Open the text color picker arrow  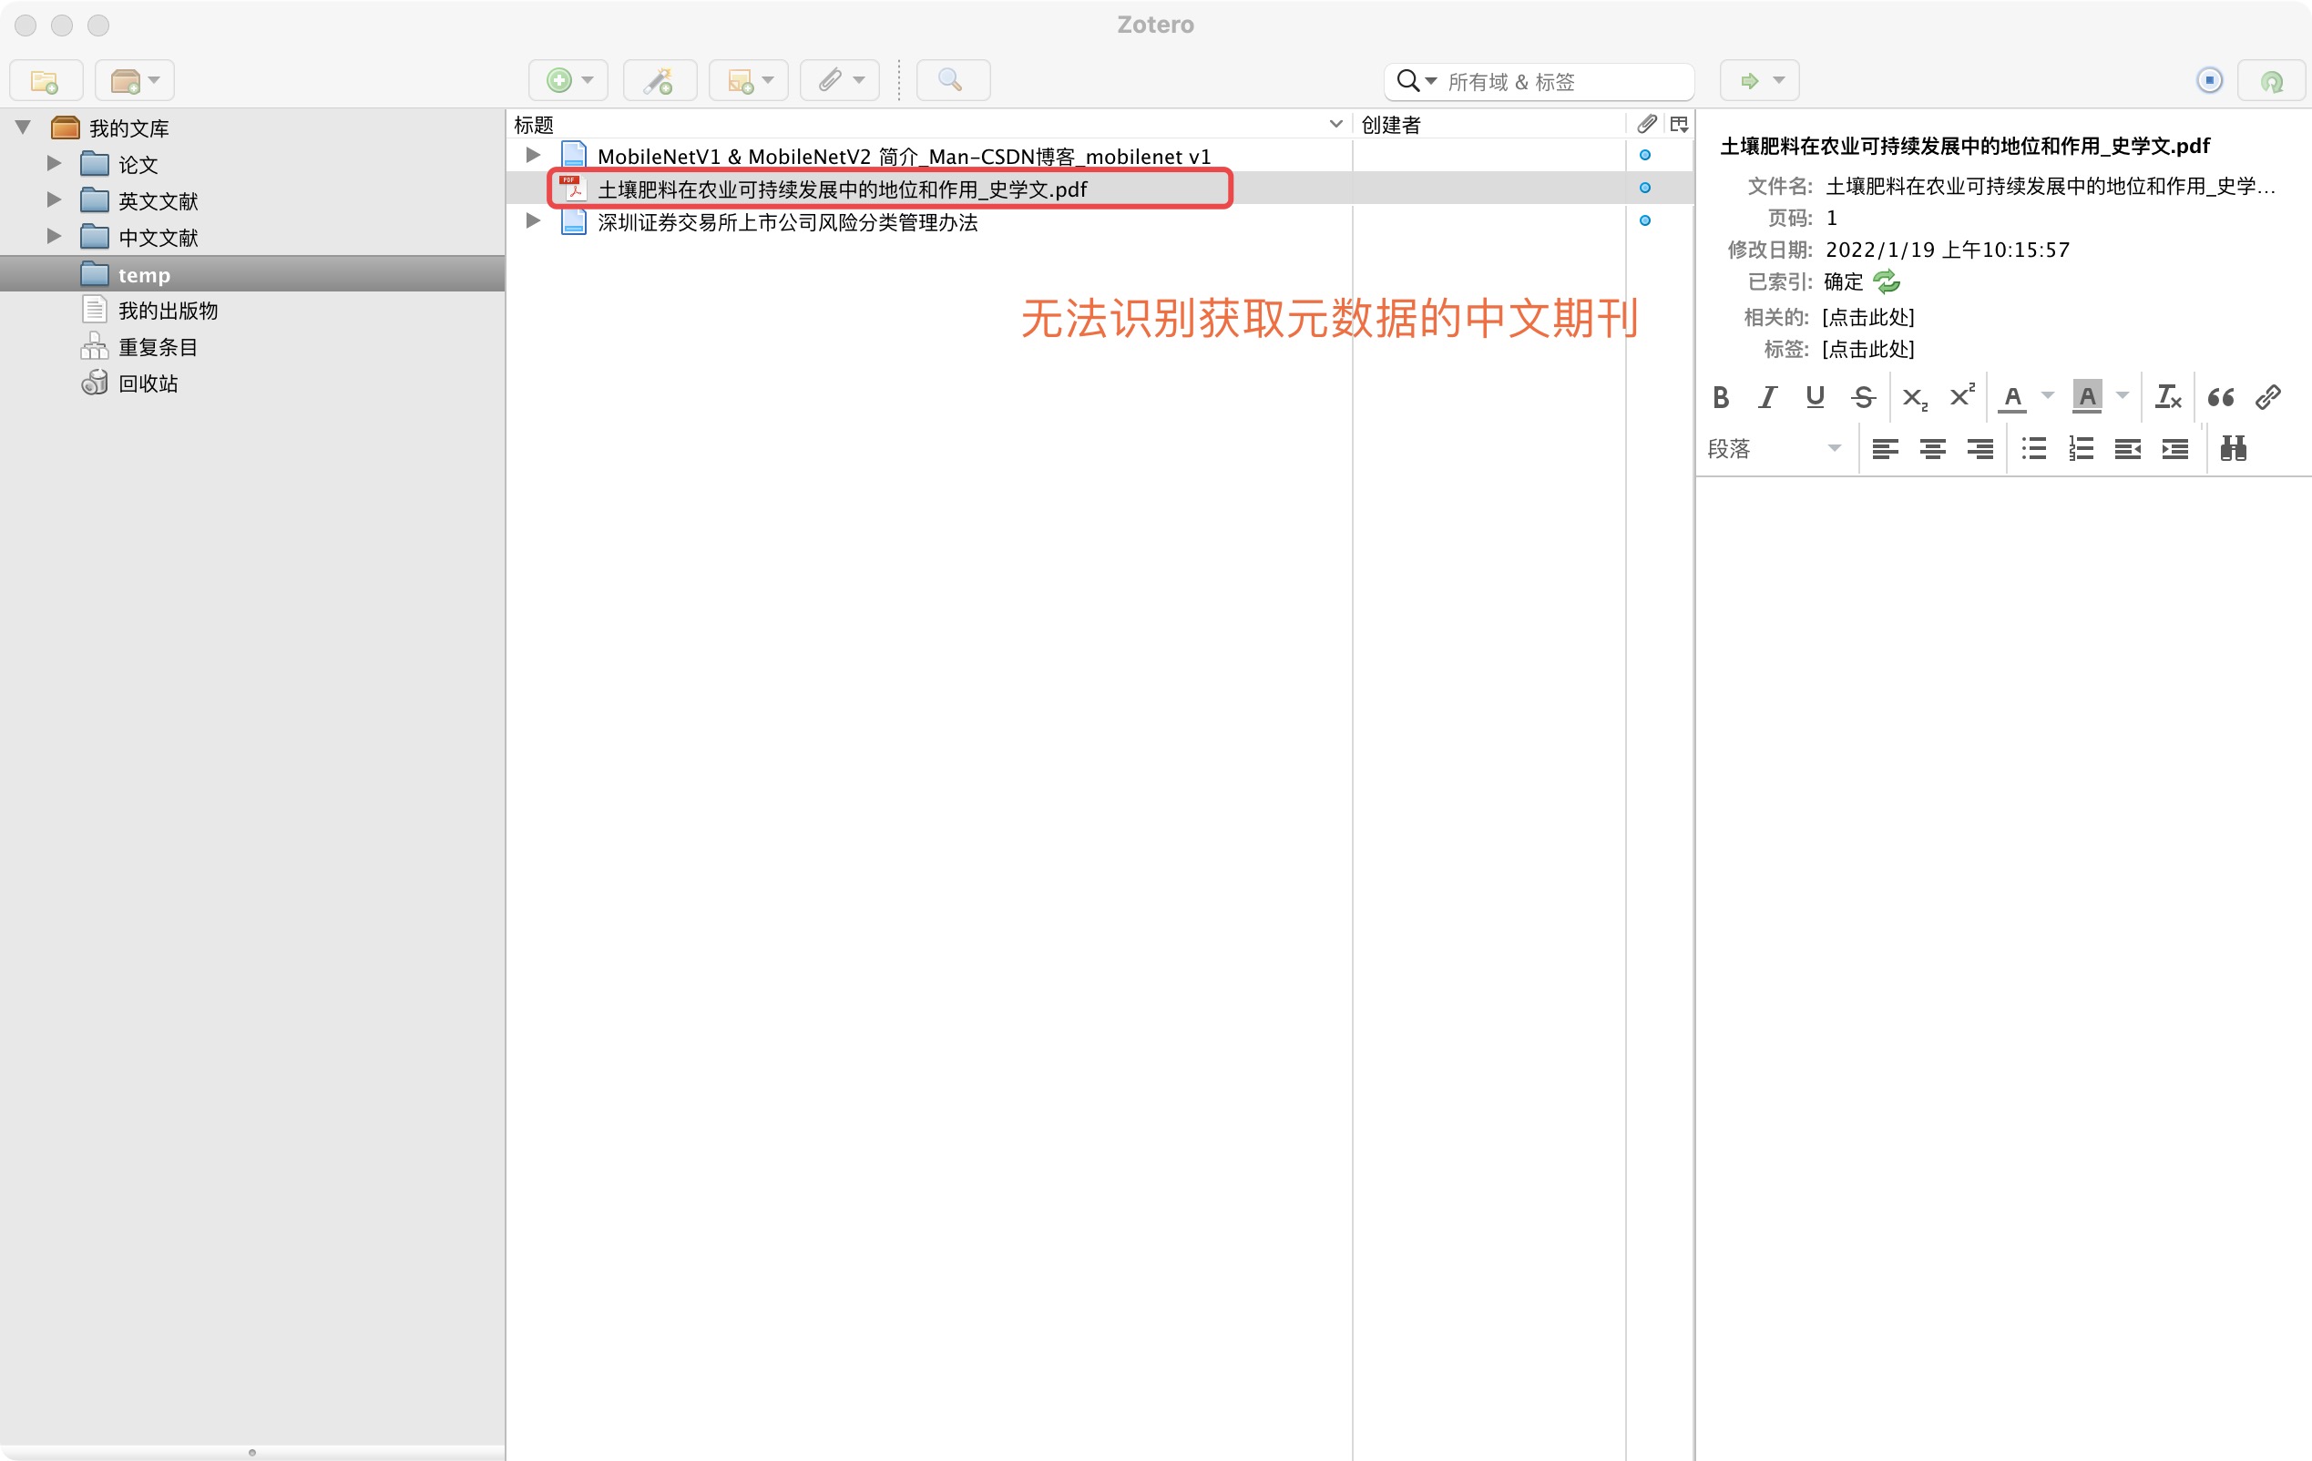click(x=2047, y=395)
